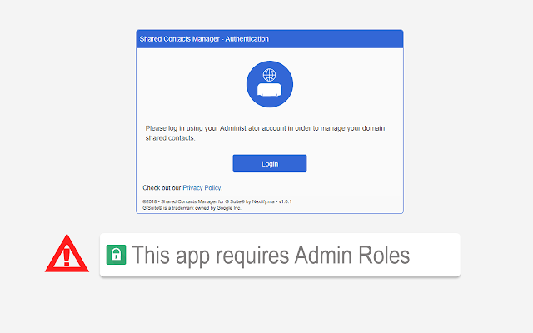Viewport: 533px width, 333px height.
Task: Click the word "Admin" in the banner
Action: click(323, 255)
